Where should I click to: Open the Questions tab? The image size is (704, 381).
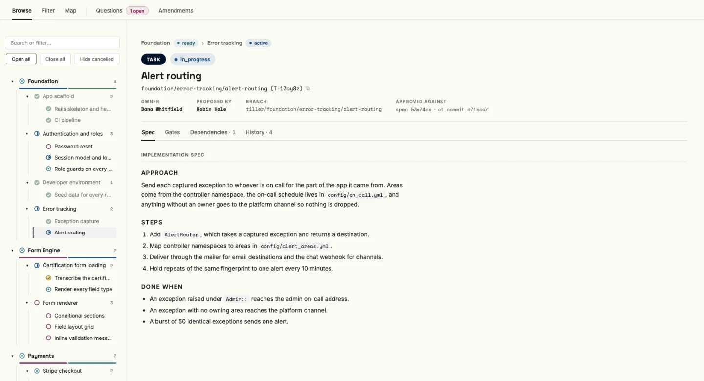click(x=122, y=10)
